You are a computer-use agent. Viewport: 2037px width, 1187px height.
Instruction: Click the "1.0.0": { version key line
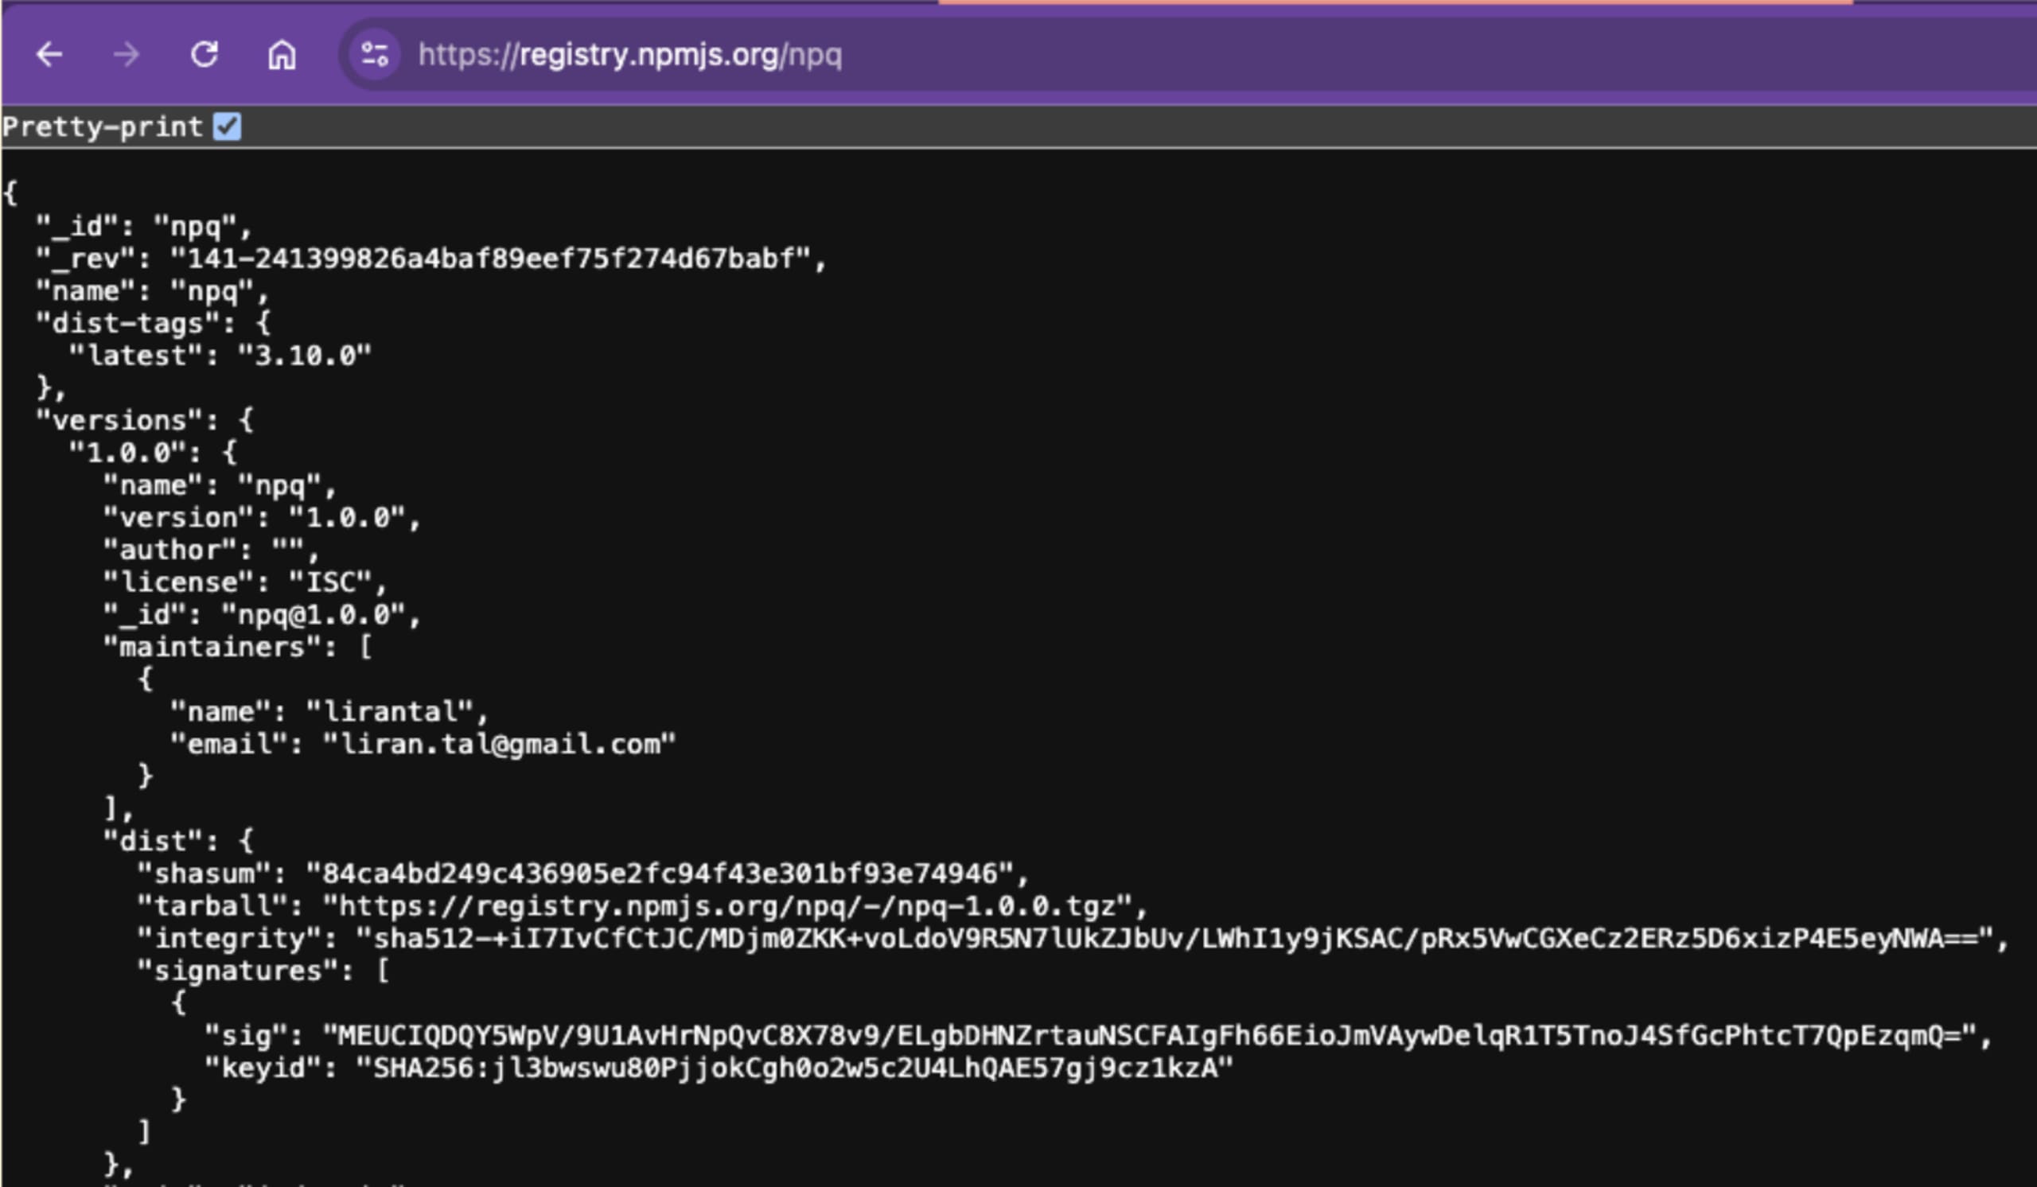153,453
